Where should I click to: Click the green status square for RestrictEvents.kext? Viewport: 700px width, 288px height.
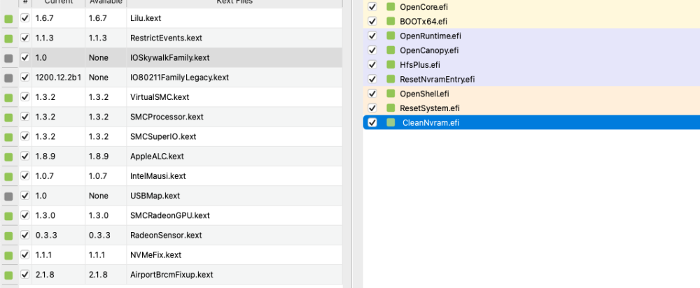pyautogui.click(x=8, y=38)
